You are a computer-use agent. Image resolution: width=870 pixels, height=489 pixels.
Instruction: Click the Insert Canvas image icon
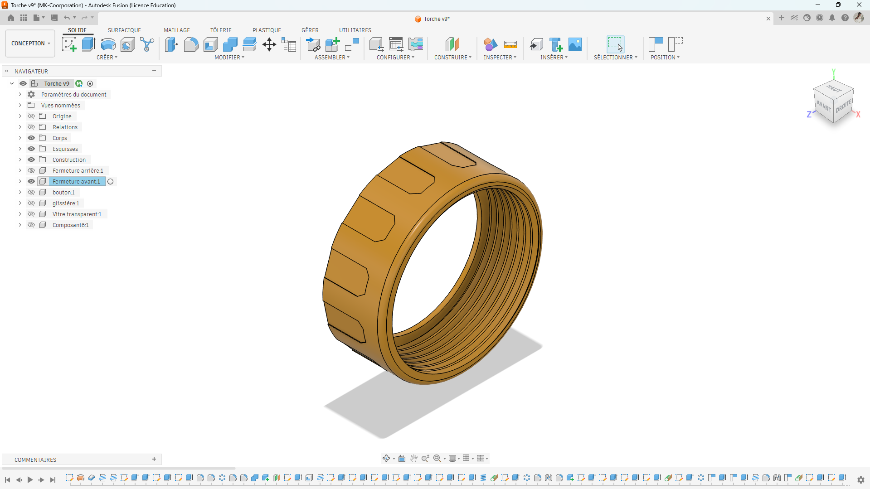(x=575, y=44)
